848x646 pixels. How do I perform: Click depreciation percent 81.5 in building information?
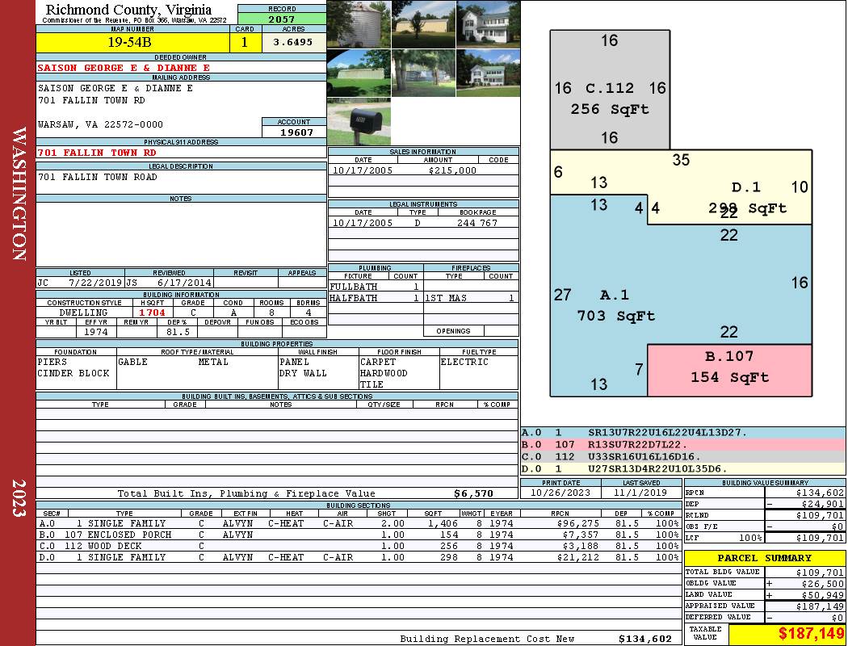(x=178, y=332)
